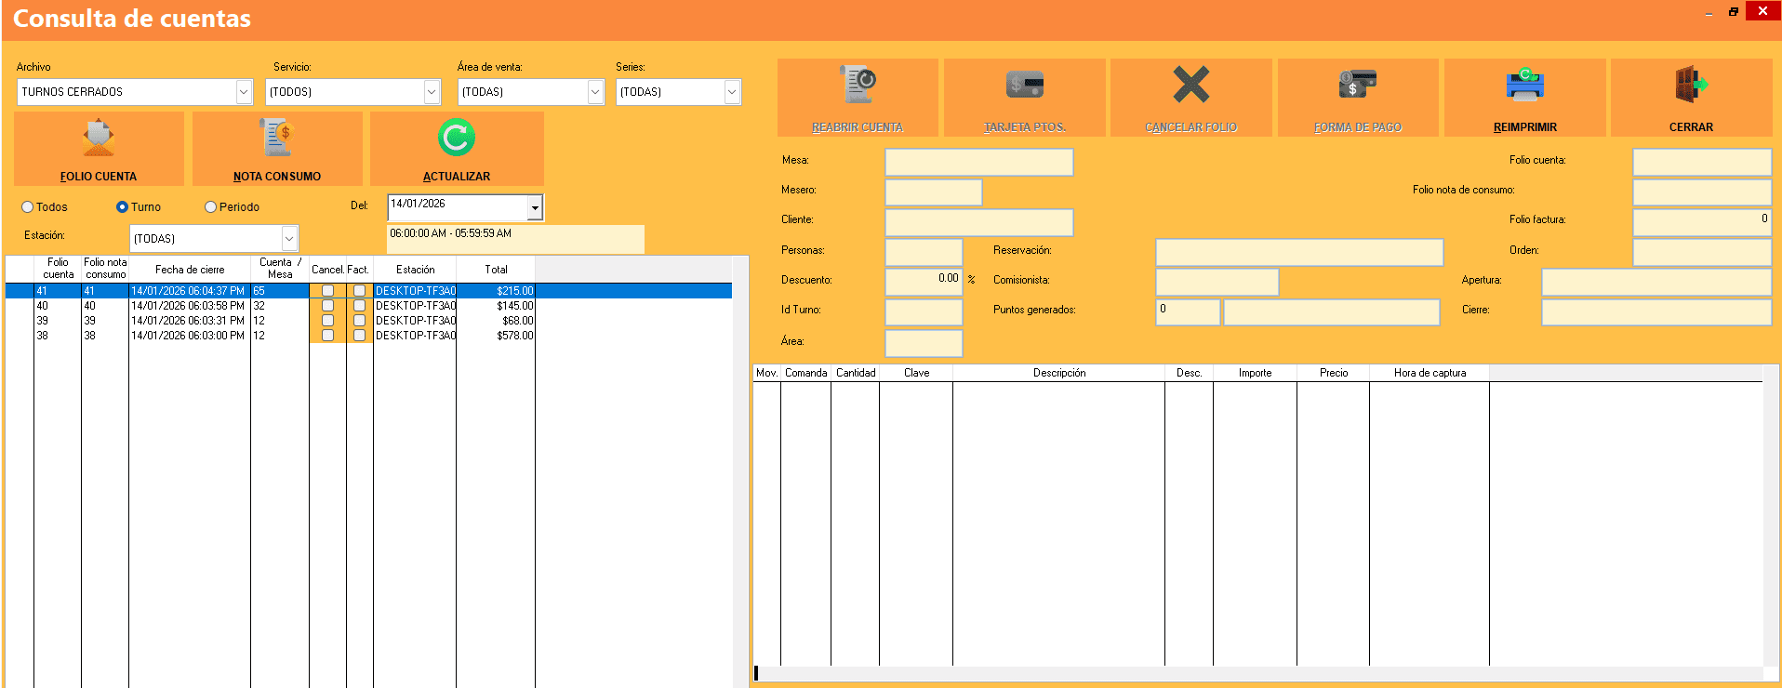Click the Estación column header in table
This screenshot has height=688, width=1782.
pyautogui.click(x=415, y=269)
